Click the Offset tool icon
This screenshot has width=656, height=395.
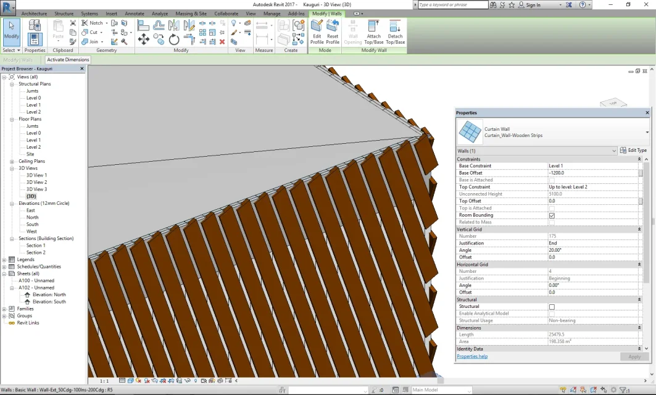click(x=159, y=25)
